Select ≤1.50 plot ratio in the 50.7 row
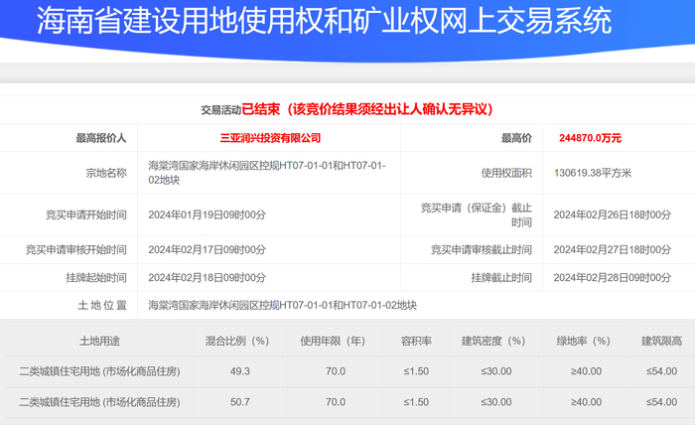695x425 pixels. pos(416,402)
